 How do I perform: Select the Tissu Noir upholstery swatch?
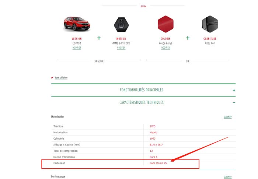(x=210, y=24)
